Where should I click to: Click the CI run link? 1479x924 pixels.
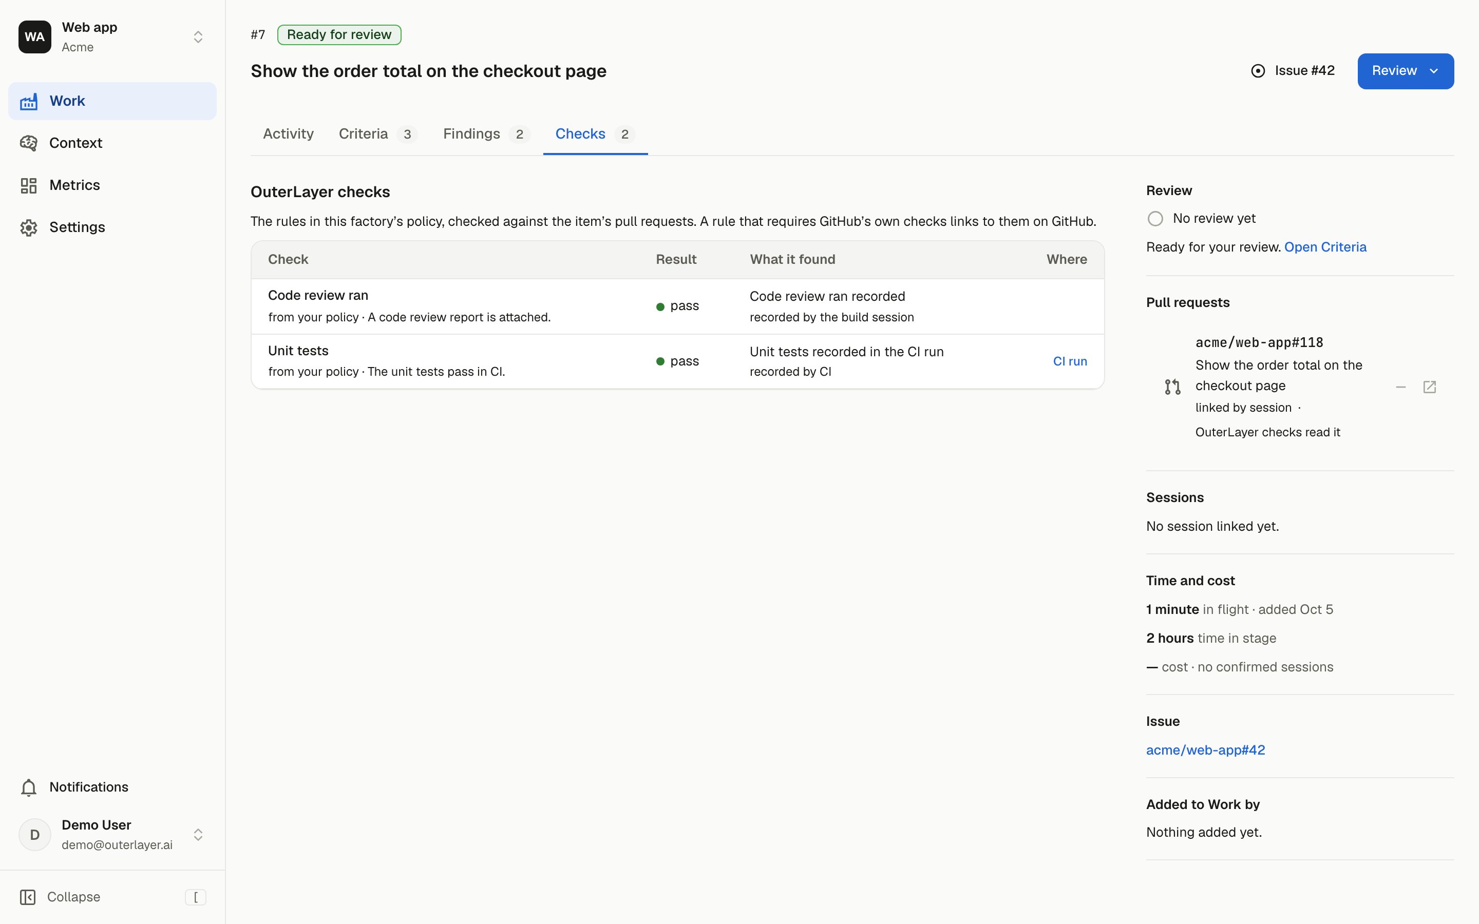point(1070,361)
